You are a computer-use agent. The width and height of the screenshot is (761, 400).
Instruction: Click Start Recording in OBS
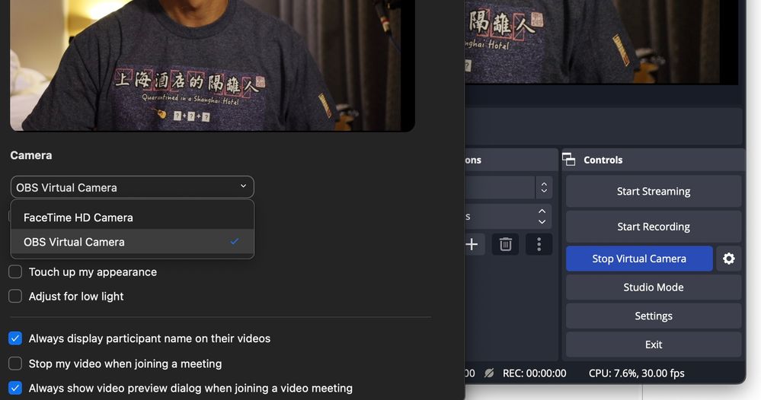(654, 227)
